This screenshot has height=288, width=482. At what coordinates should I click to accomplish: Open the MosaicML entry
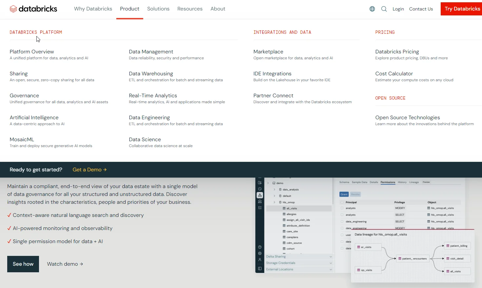[x=22, y=140]
